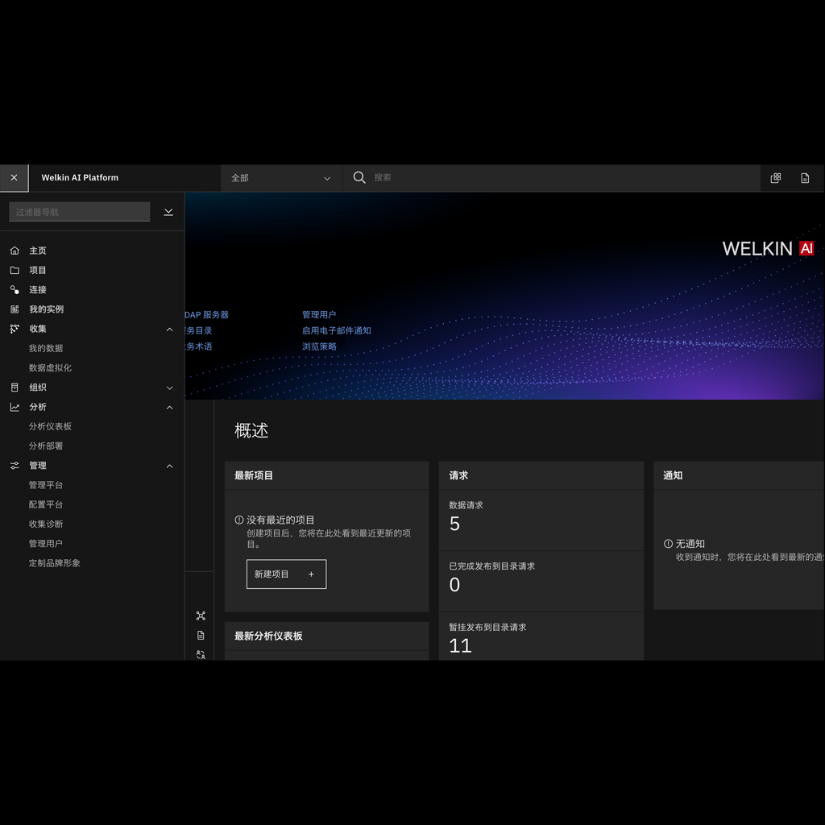Click the 已完成发布到目录请求 count 0
Screen dimensions: 825x825
pyautogui.click(x=454, y=585)
